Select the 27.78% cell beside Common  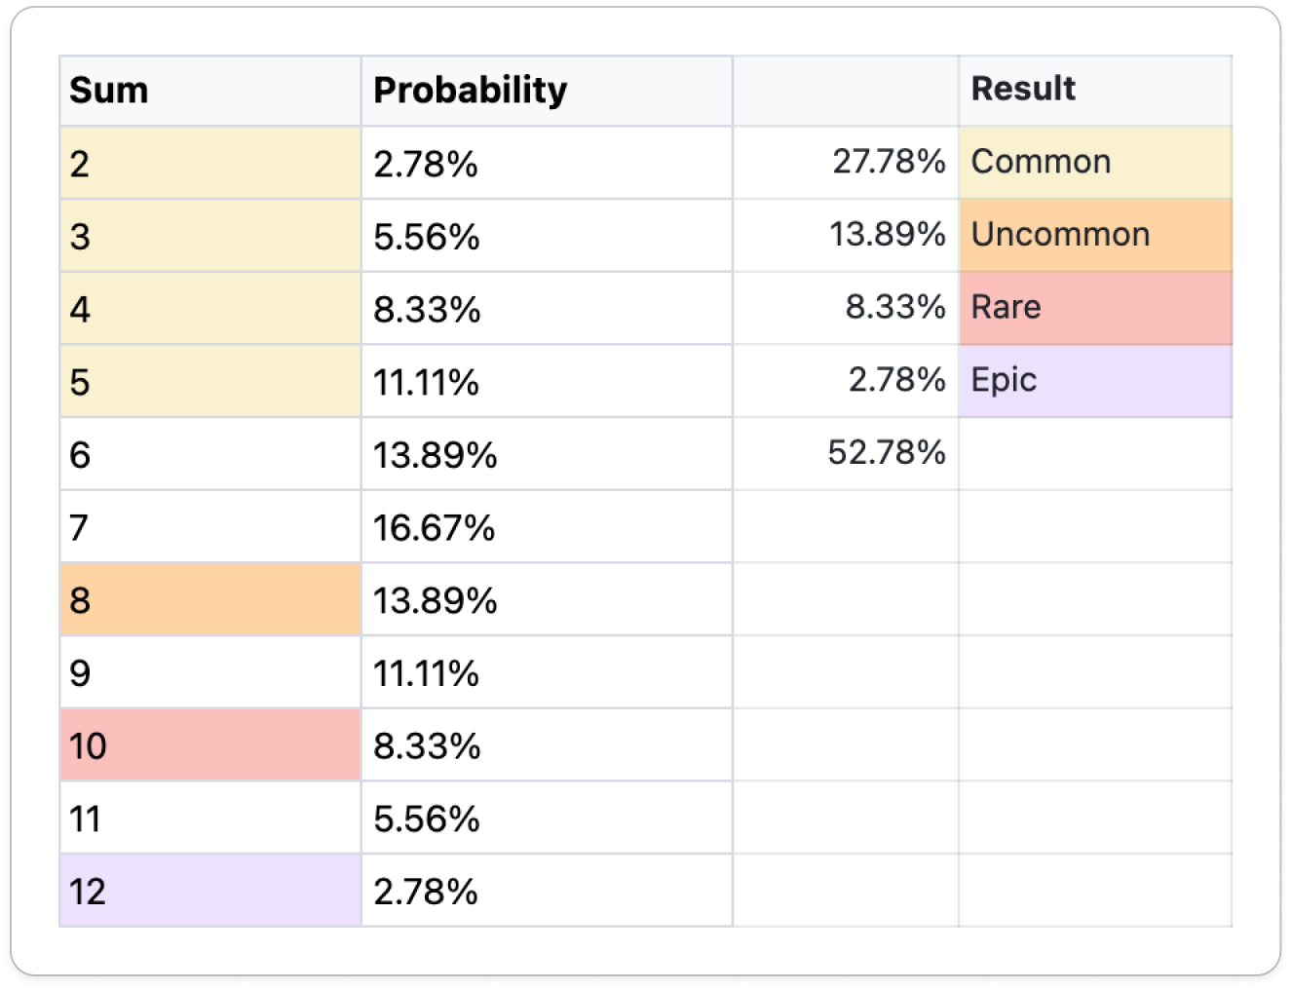coord(845,162)
